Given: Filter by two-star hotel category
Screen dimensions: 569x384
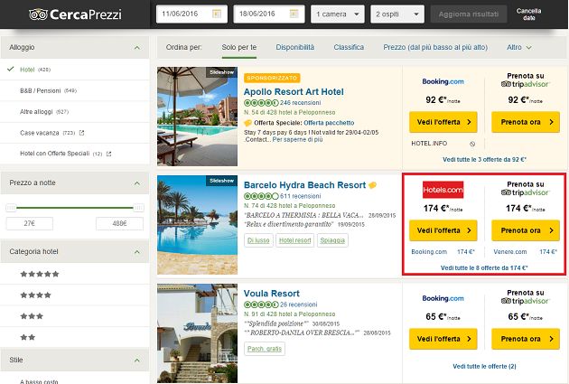Looking at the screenshot, I should [x=28, y=337].
